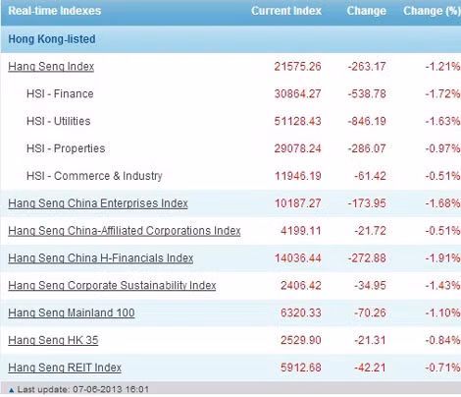Click the Hong Kong-listed section heading
The image size is (461, 397).
pyautogui.click(x=52, y=39)
